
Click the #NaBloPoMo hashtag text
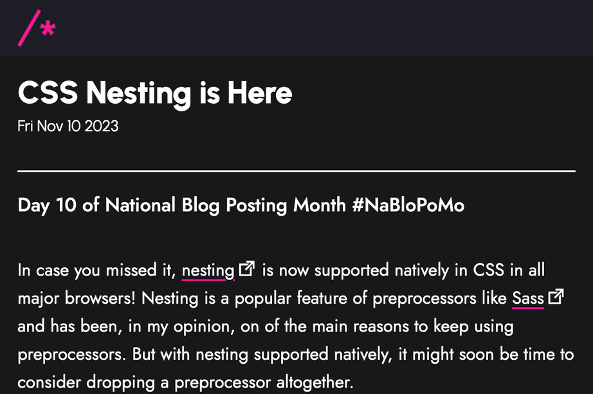click(408, 205)
